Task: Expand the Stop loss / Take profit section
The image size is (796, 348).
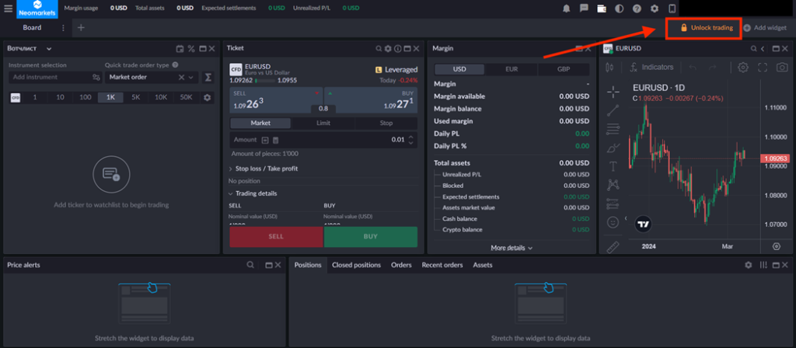Action: pyautogui.click(x=265, y=169)
